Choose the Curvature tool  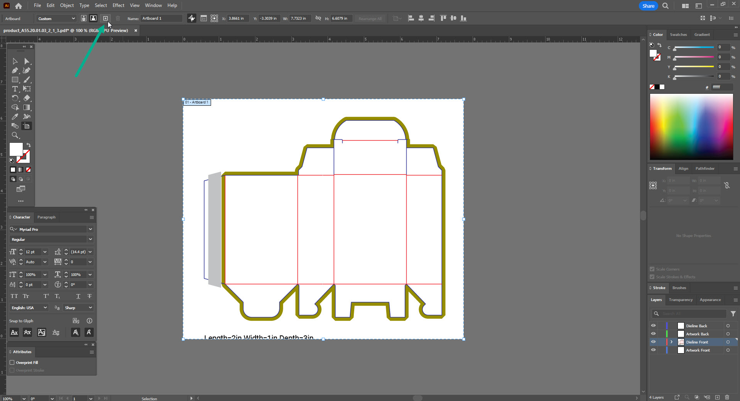tap(27, 71)
